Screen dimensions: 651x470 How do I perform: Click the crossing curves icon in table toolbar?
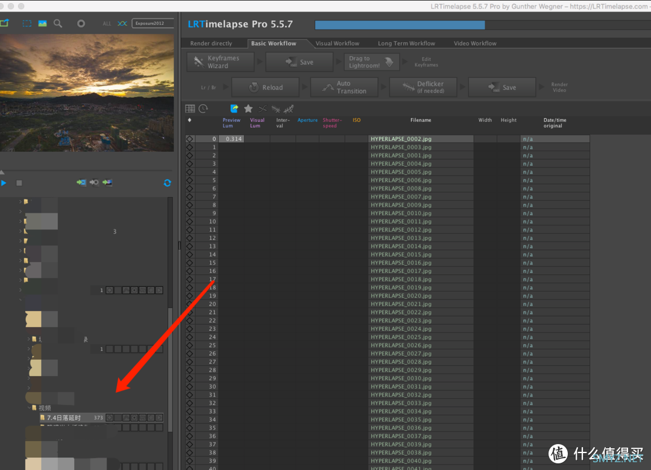point(262,109)
